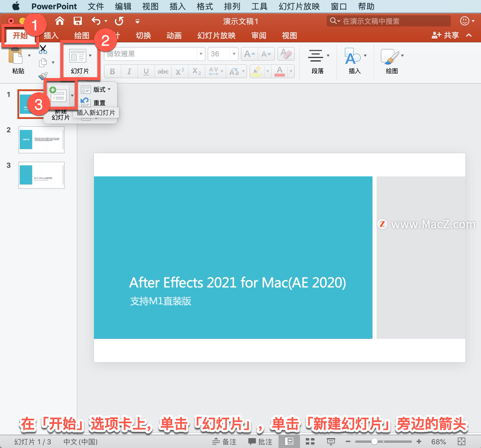Open the New Slide layout arrow
The height and width of the screenshot is (448, 481).
(72, 96)
